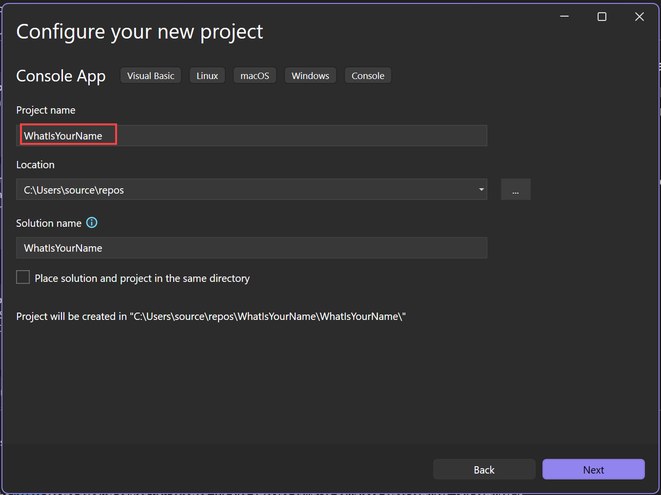The width and height of the screenshot is (661, 495).
Task: Click the Configure your new project title
Action: coord(140,31)
